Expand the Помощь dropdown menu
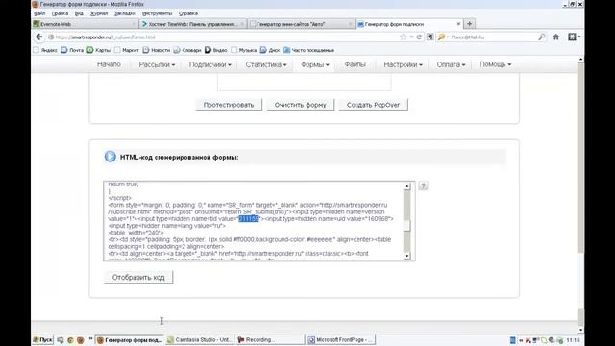This screenshot has width=615, height=346. (495, 64)
